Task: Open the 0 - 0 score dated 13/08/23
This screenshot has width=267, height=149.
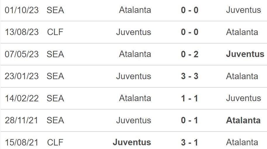Action: (x=190, y=32)
